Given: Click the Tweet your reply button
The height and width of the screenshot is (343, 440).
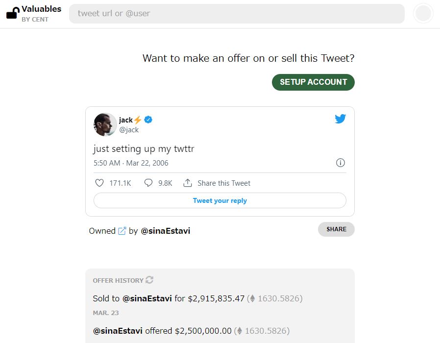Looking at the screenshot, I should click(x=220, y=200).
